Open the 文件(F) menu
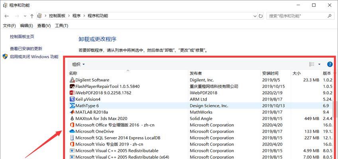 click(x=9, y=26)
